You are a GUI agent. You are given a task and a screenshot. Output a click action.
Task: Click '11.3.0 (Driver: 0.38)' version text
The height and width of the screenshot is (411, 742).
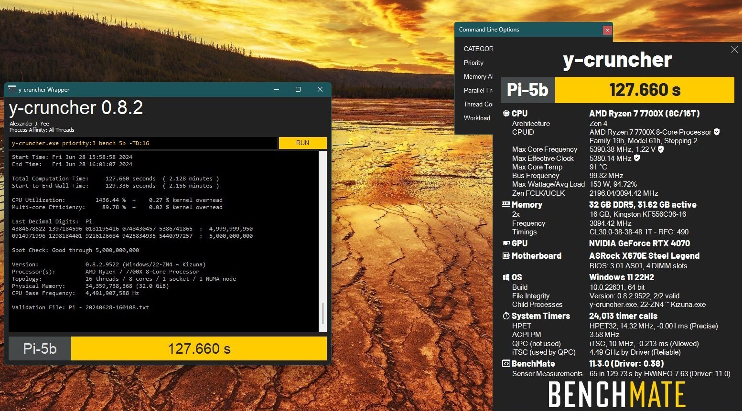coord(626,364)
